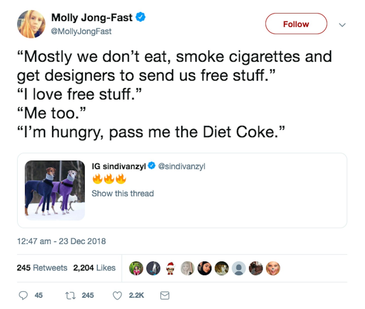This screenshot has height=309, width=365.
Task: Click Molly Jong-Fast's verified badge
Action: [x=140, y=17]
